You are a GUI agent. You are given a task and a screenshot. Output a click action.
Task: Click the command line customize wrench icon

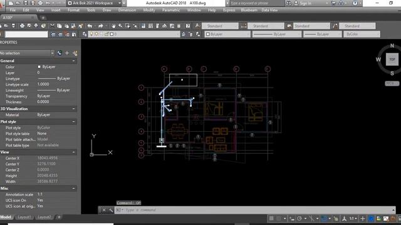111,210
